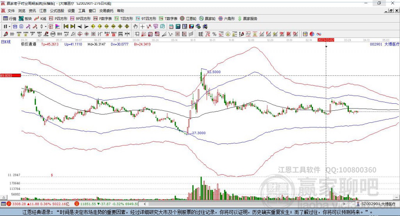Jump to first bar icon

click(x=66, y=27)
